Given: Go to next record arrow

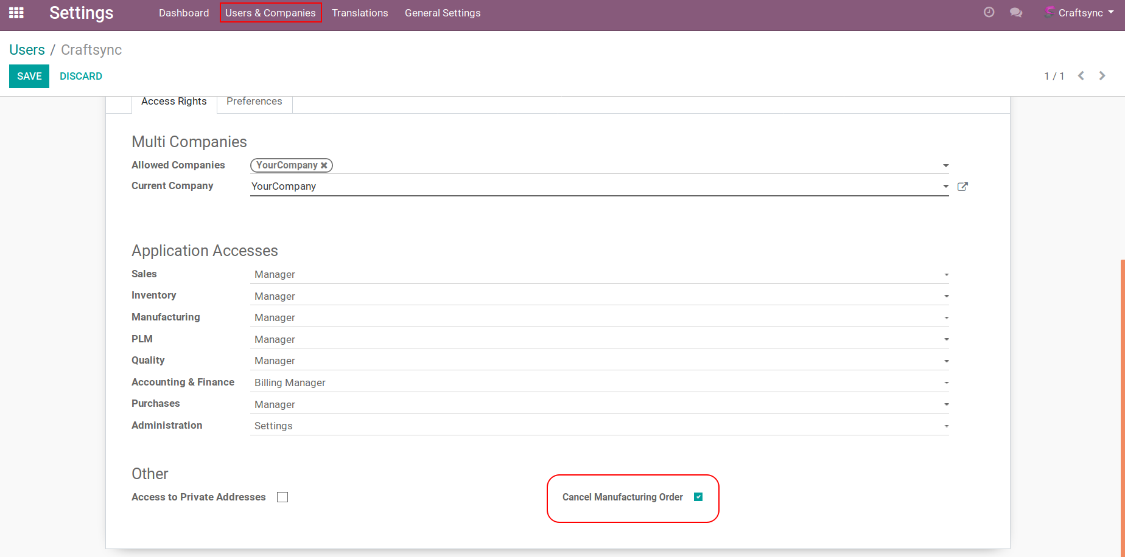Looking at the screenshot, I should point(1102,76).
